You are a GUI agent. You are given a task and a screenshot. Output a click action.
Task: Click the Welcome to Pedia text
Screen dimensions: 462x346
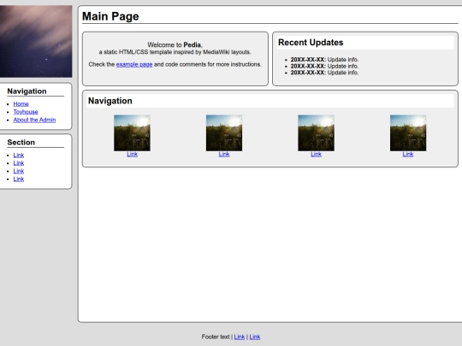(175, 44)
